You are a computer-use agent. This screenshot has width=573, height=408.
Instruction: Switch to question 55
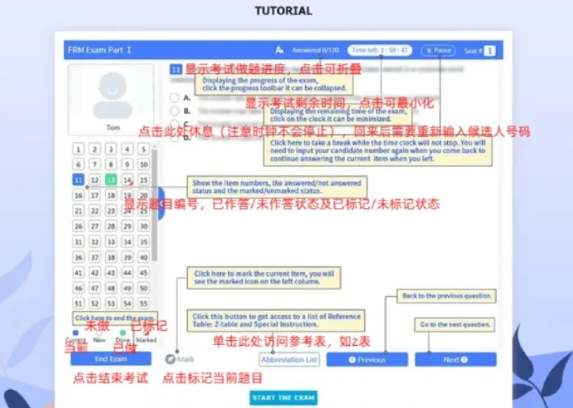point(144,303)
